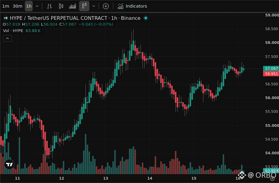Click date 15 on the time axis
The width and height of the screenshot is (279, 183).
coord(194,178)
